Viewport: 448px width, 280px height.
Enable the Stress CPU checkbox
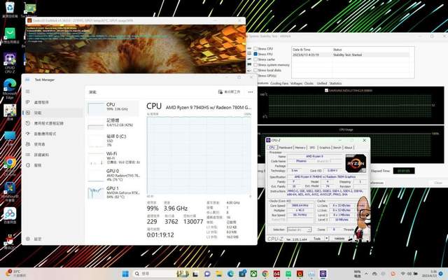tap(255, 49)
